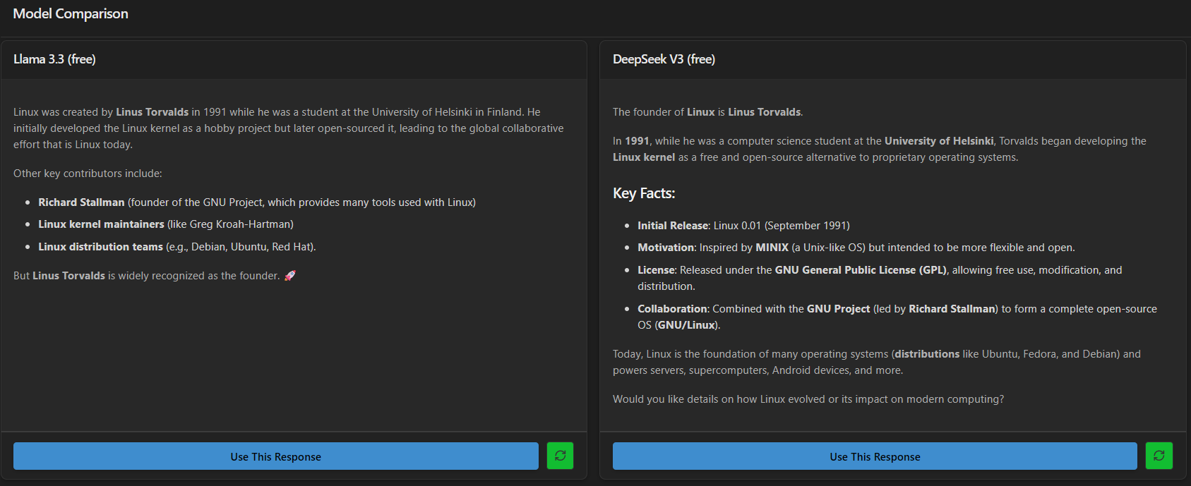Screen dimensions: 1191x486
Task: Click Use This Response under Llama 3.3
Action: [275, 456]
